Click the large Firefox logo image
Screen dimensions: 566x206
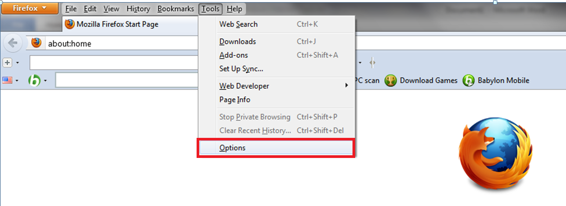click(495, 154)
